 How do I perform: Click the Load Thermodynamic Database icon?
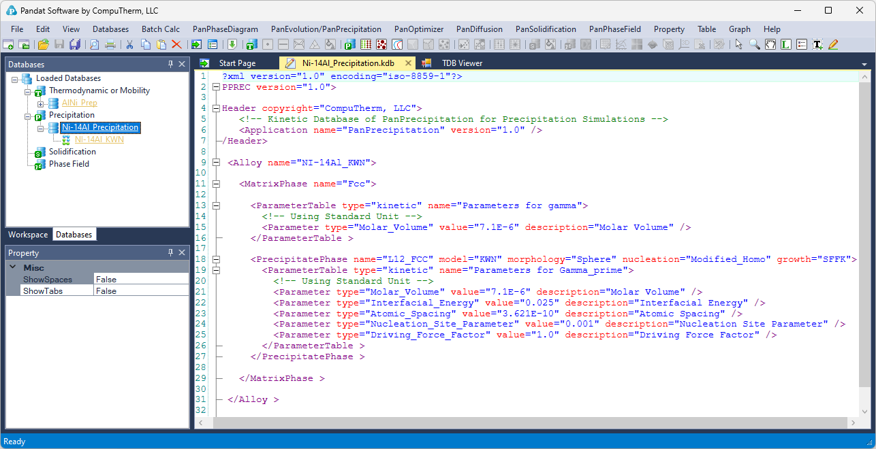click(x=250, y=45)
